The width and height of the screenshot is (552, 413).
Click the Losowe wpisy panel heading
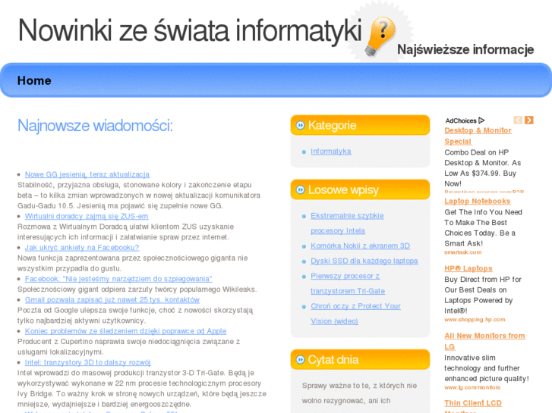pyautogui.click(x=343, y=189)
